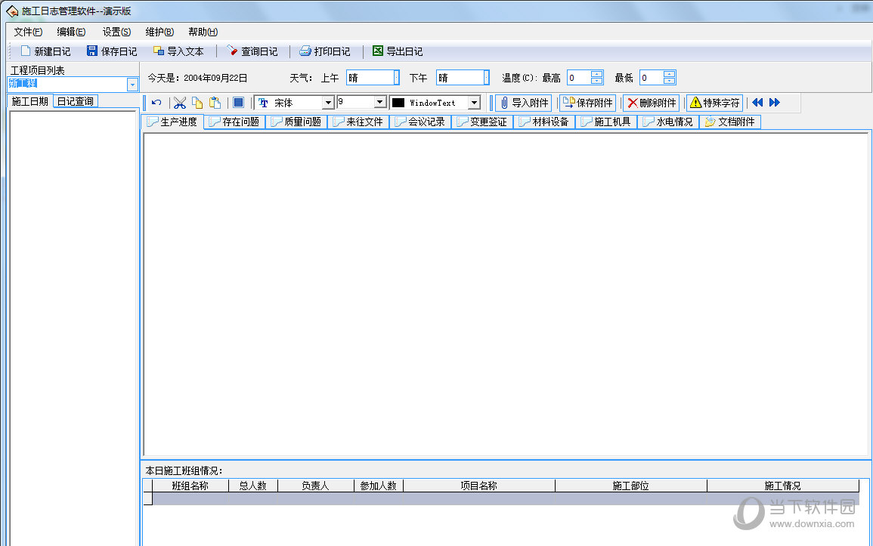Increase the 最高 temperature spinner
873x546 pixels.
click(597, 74)
